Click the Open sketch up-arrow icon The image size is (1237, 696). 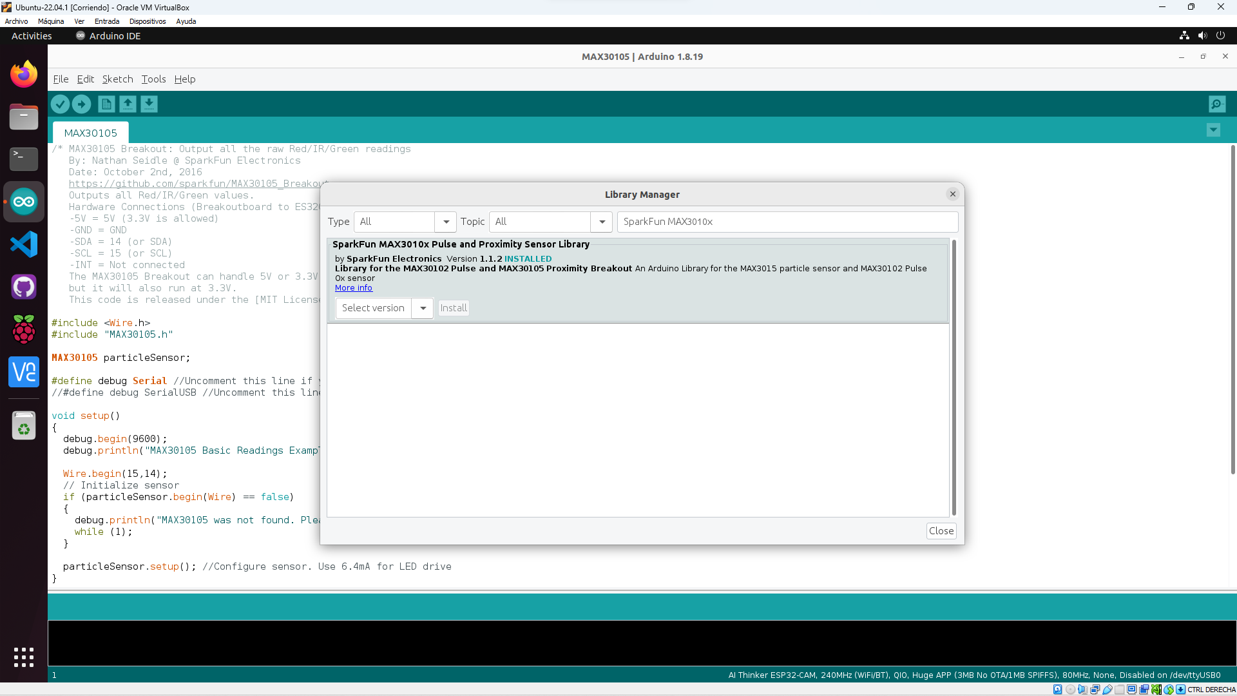(x=128, y=104)
